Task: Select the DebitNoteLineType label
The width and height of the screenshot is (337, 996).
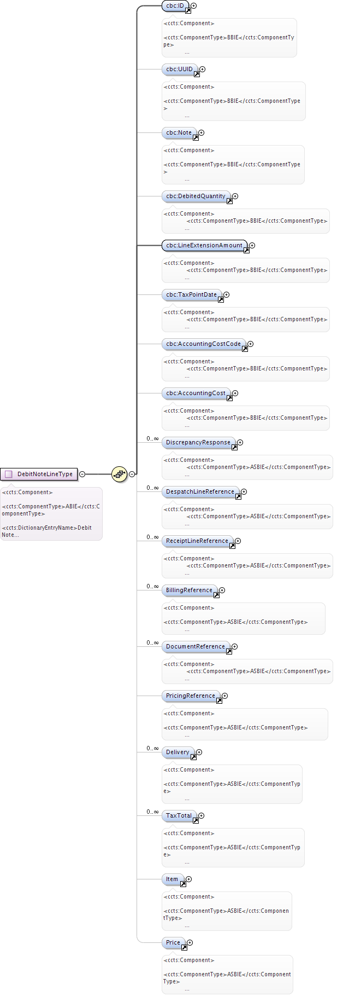Action: [x=45, y=474]
